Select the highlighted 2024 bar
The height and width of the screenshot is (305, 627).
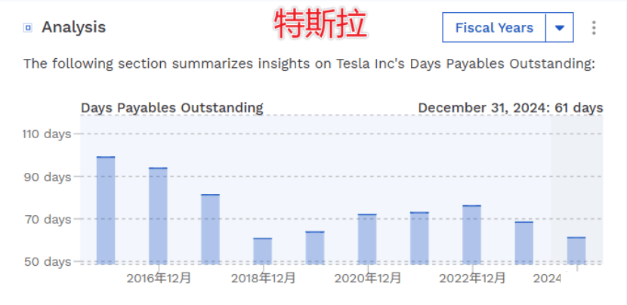coord(576,251)
